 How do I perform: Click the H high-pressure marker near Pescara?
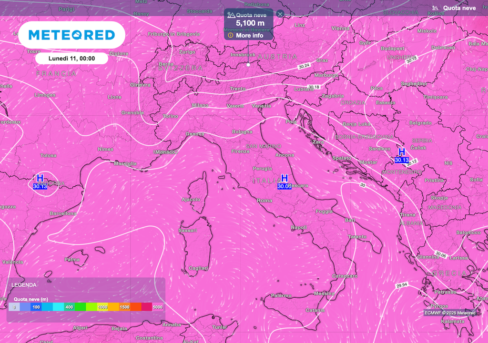(x=285, y=178)
